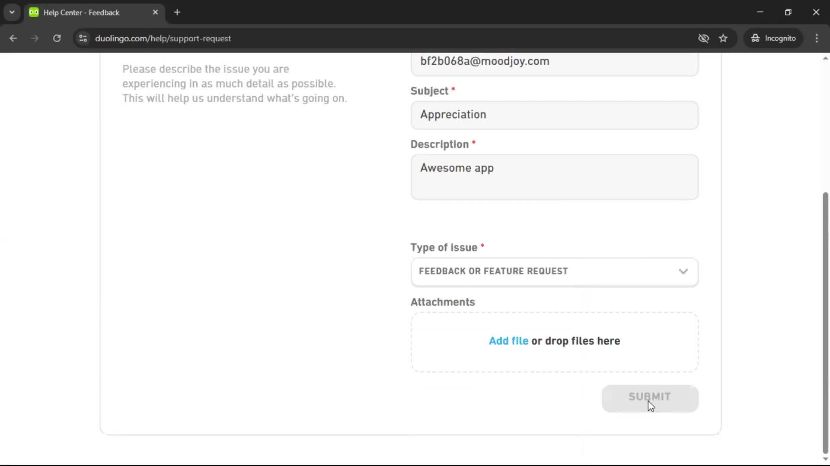The width and height of the screenshot is (830, 466).
Task: Edit the Subject field containing Appreciation
Action: coord(555,115)
